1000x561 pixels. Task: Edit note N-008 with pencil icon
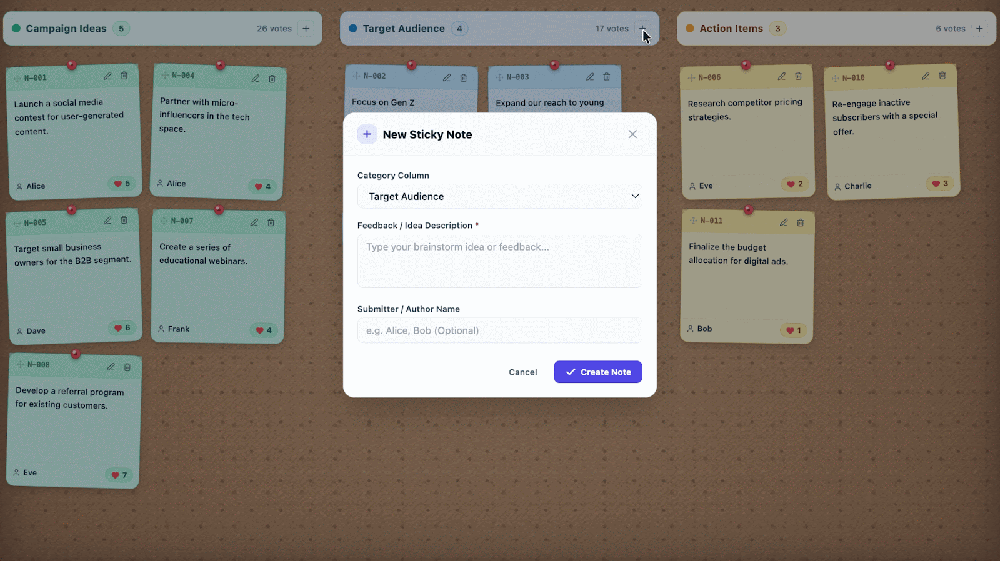point(111,367)
